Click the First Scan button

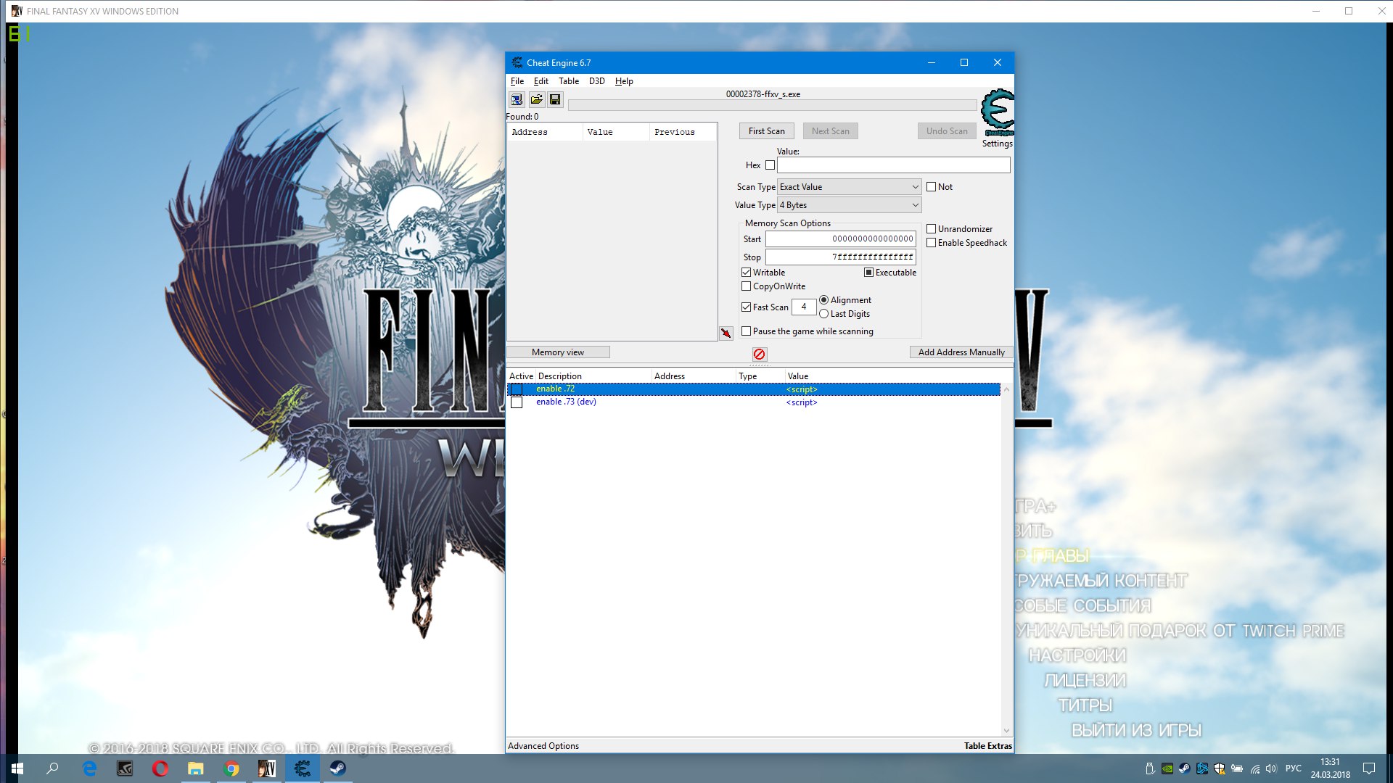767,131
